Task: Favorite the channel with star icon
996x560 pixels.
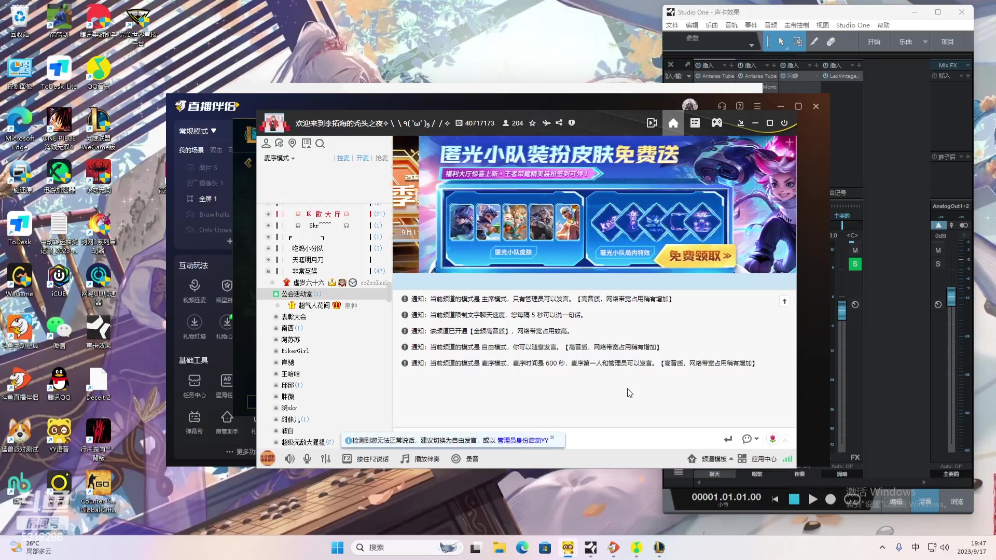Action: pyautogui.click(x=532, y=123)
